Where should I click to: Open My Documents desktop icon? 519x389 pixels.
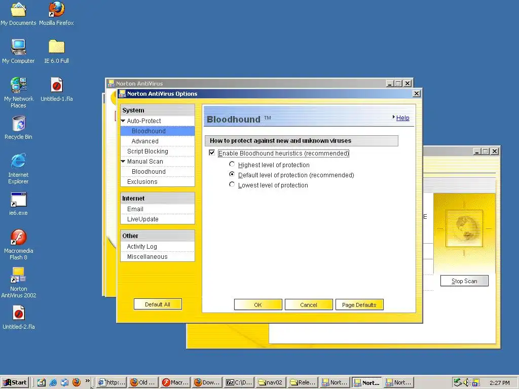(x=18, y=13)
